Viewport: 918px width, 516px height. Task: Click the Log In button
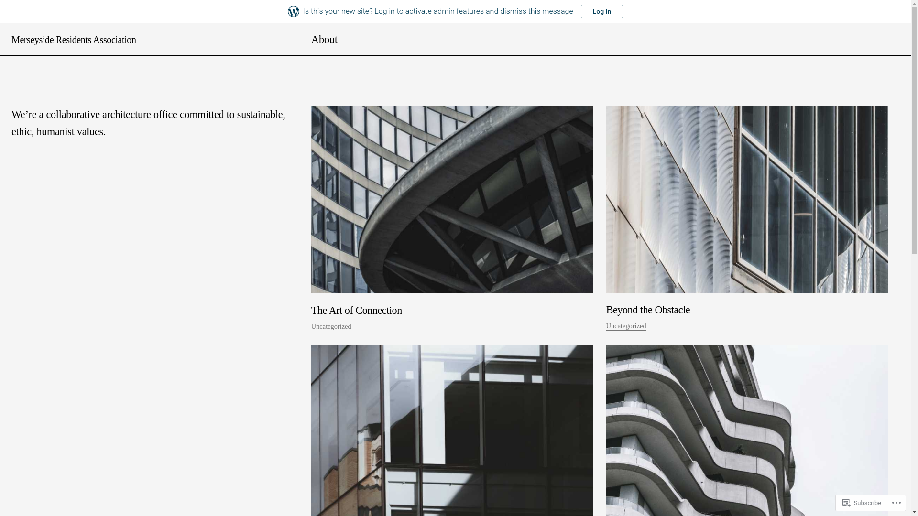coord(601,11)
